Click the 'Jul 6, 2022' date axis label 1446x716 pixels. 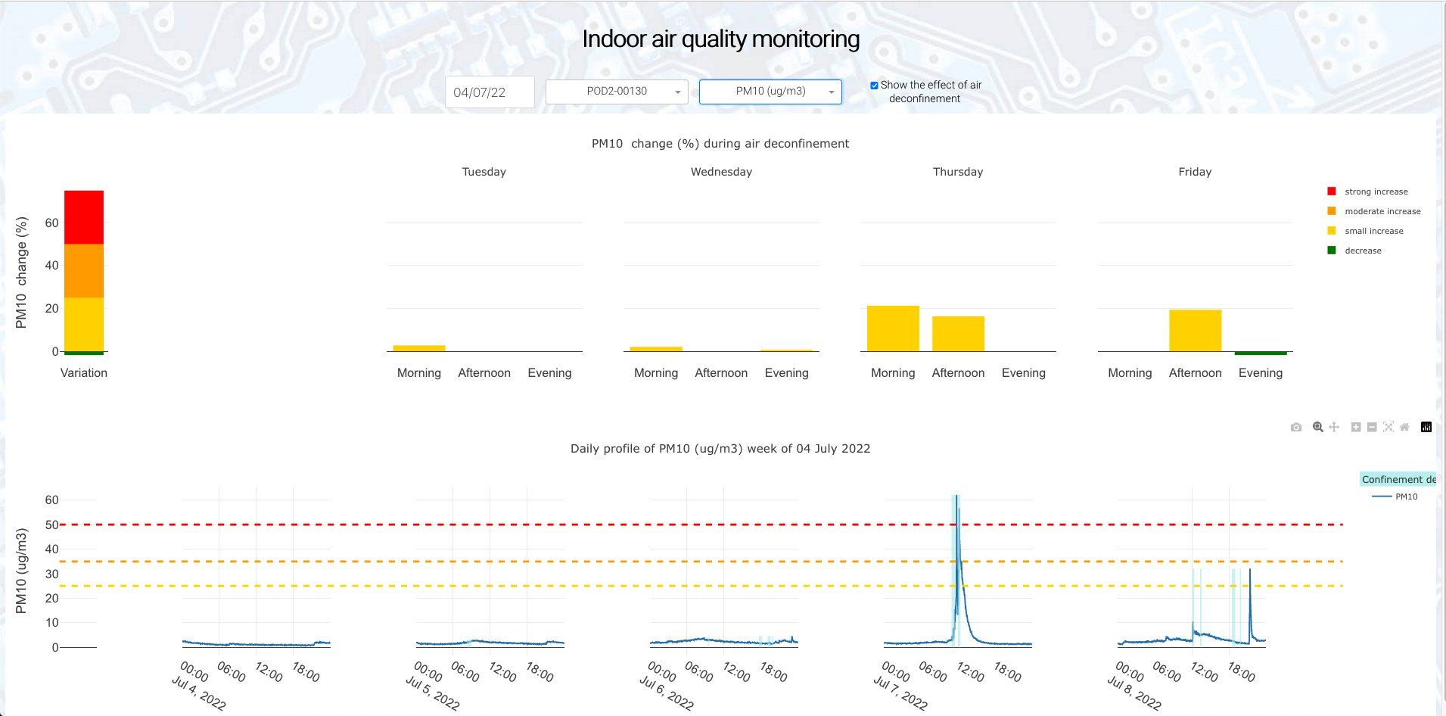[x=667, y=693]
